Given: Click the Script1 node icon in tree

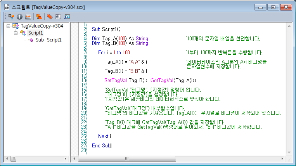Looking at the screenshot, I should click(x=23, y=33).
